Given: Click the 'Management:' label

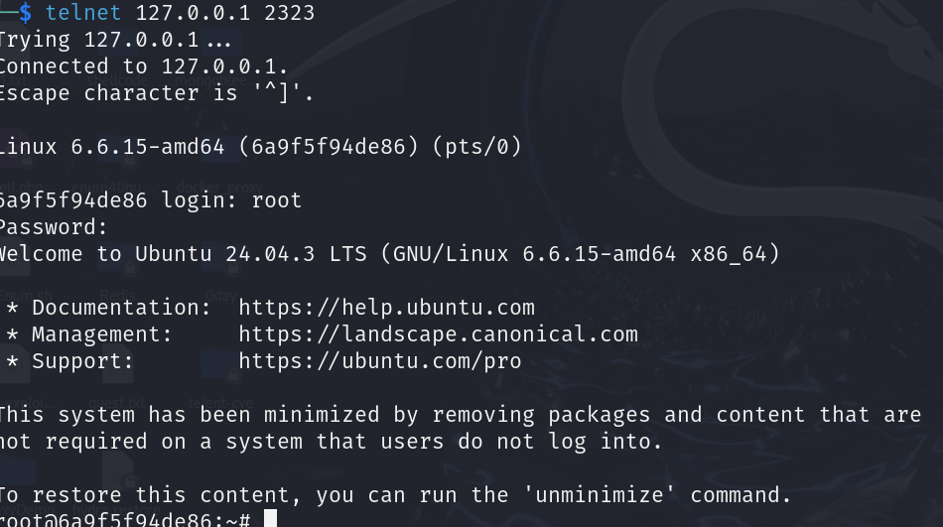Looking at the screenshot, I should (101, 334).
